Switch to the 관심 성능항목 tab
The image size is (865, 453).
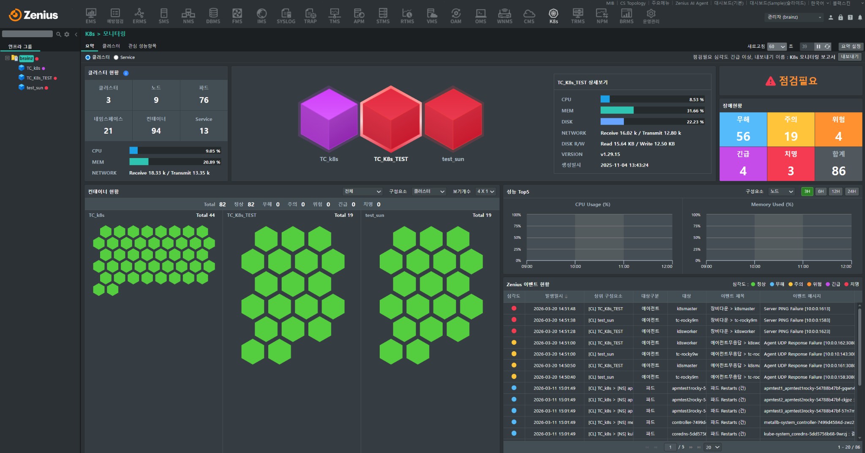tap(142, 46)
